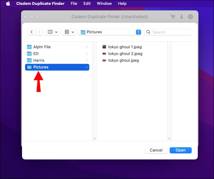Viewport: 214px width, 179px height.
Task: Open the Edit menu
Action: coord(87,3)
